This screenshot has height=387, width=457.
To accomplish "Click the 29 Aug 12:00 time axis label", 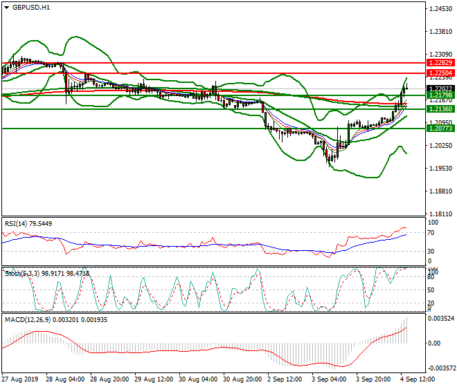I will click(x=154, y=379).
